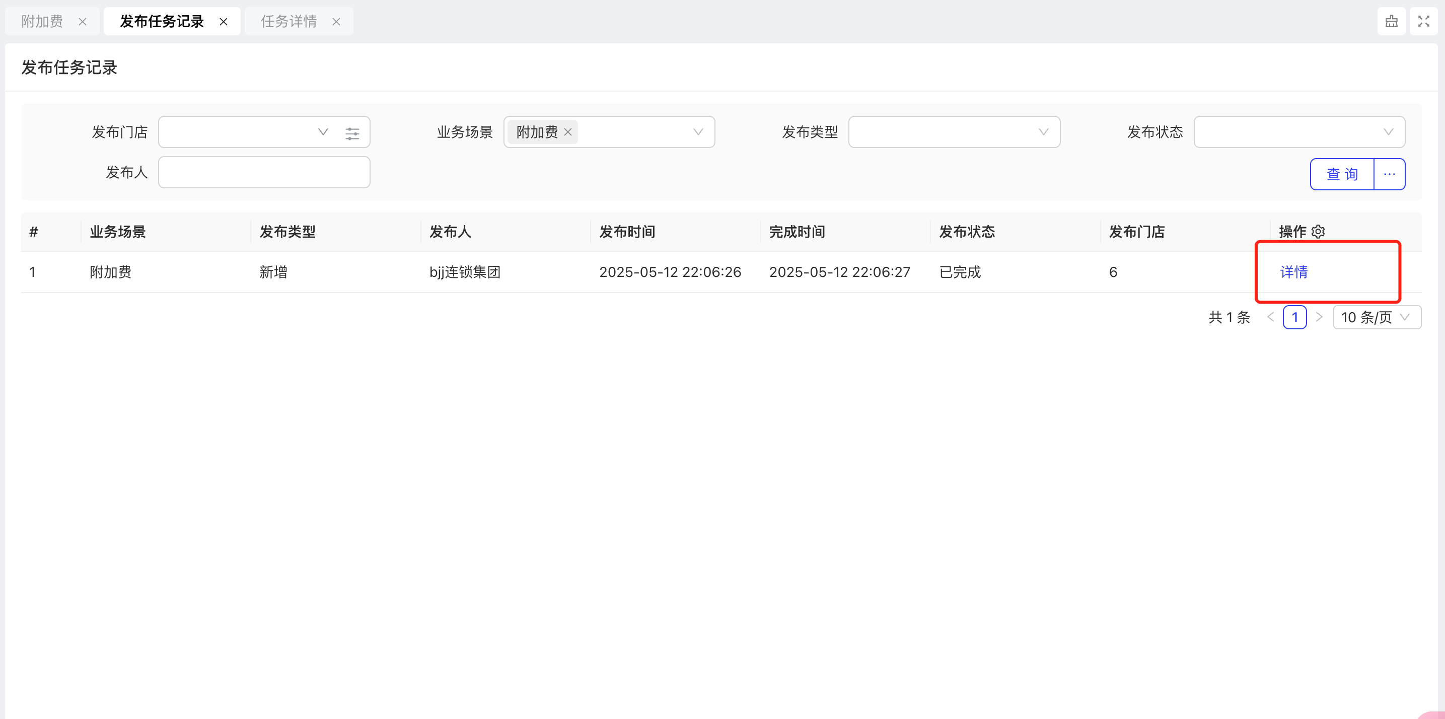Open 详情 link for 附加费 row

pos(1293,272)
